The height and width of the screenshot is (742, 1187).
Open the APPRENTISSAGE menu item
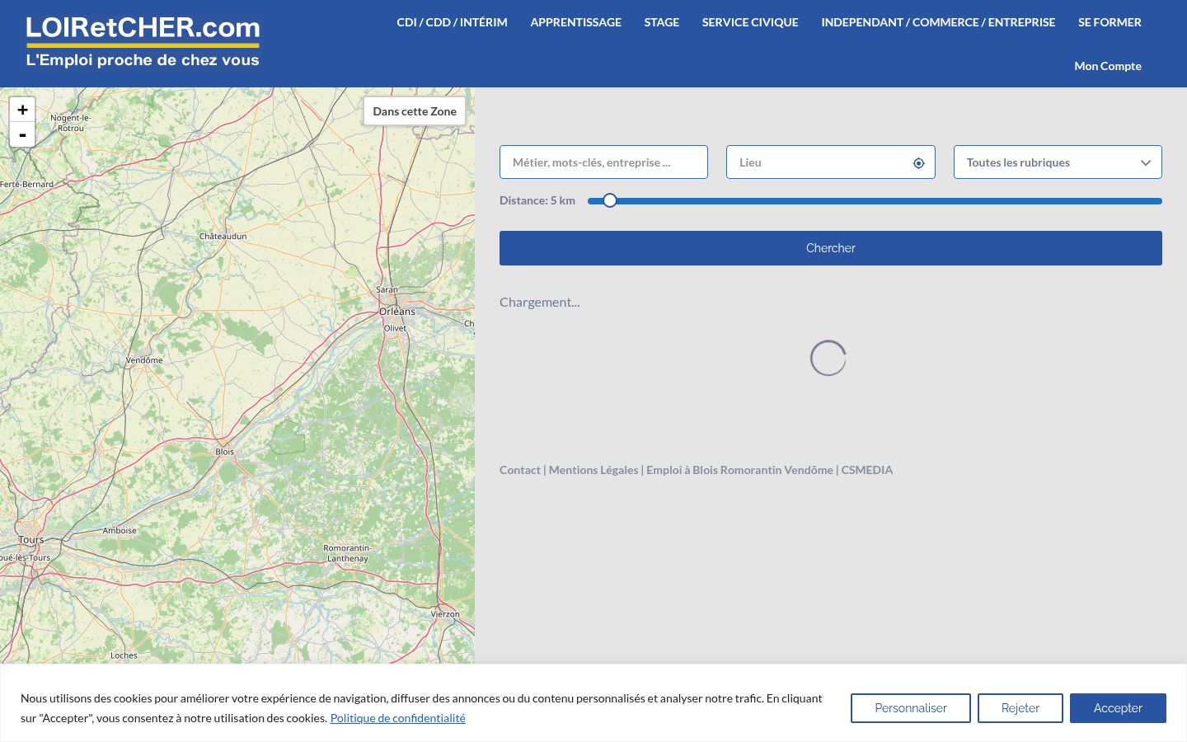575,22
